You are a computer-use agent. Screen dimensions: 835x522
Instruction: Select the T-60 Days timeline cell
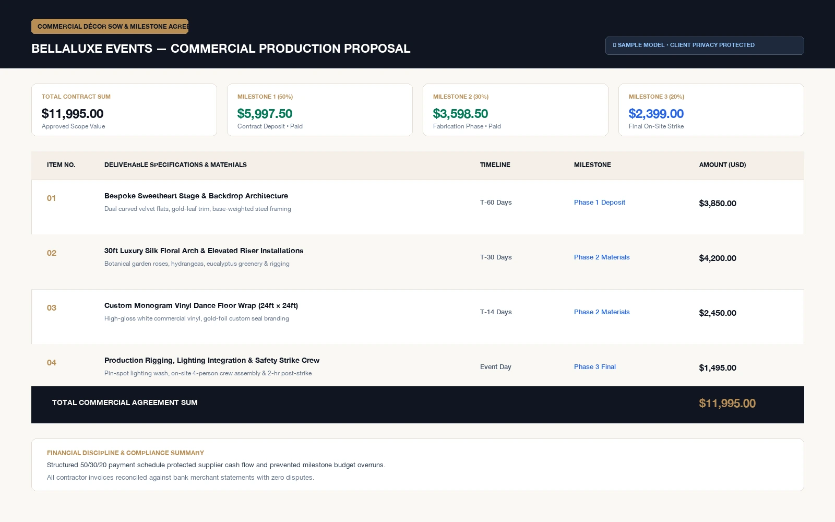(x=496, y=203)
